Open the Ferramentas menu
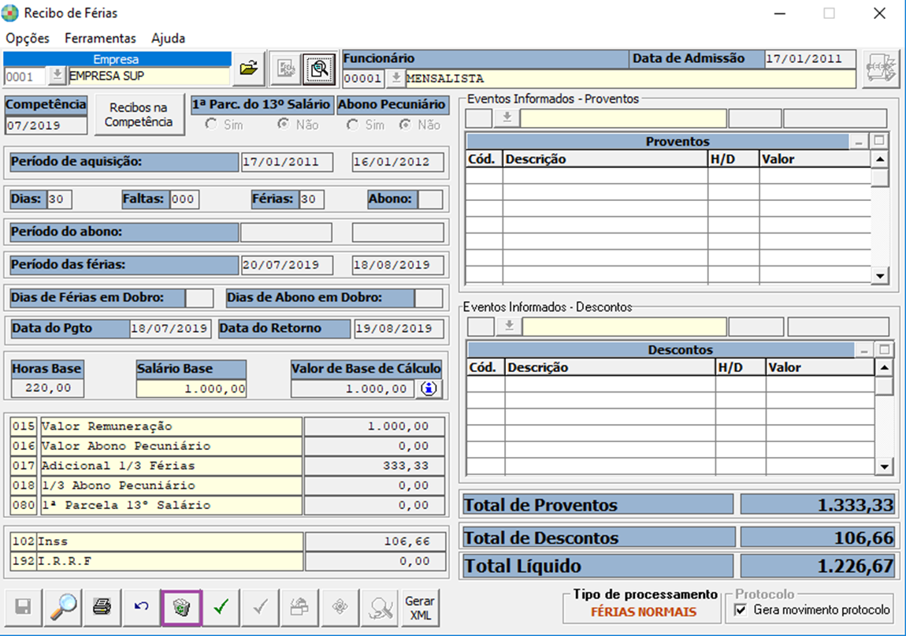The image size is (906, 636). (100, 38)
